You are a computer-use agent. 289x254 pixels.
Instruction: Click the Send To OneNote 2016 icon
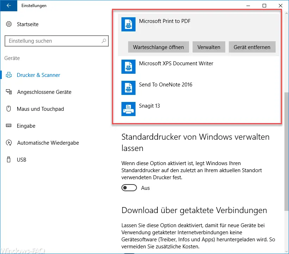[128, 88]
